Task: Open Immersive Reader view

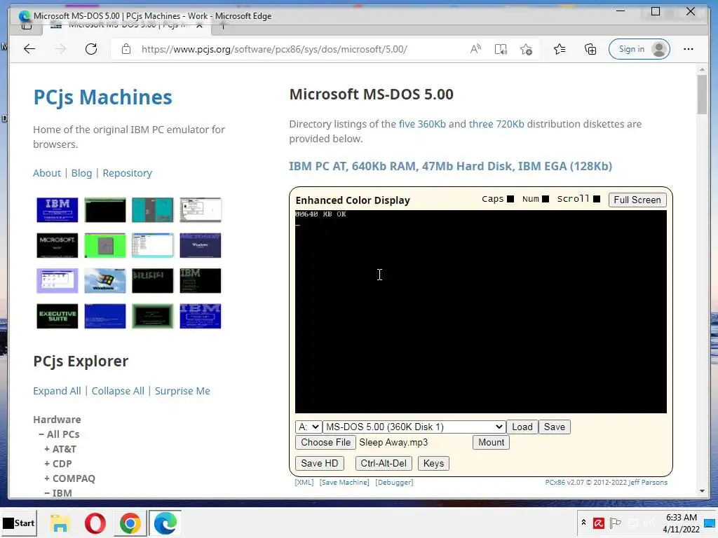Action: pyautogui.click(x=501, y=49)
